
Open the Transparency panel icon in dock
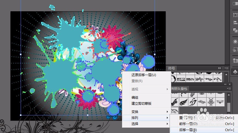[x=235, y=60]
